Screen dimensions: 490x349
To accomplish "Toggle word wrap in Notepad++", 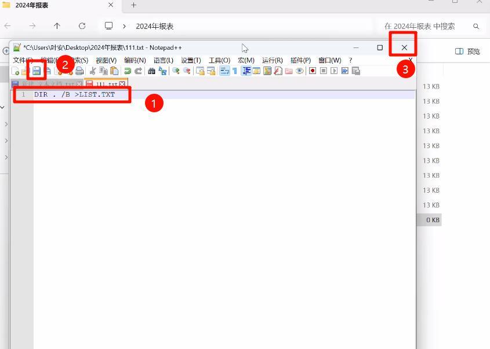I will pyautogui.click(x=224, y=71).
